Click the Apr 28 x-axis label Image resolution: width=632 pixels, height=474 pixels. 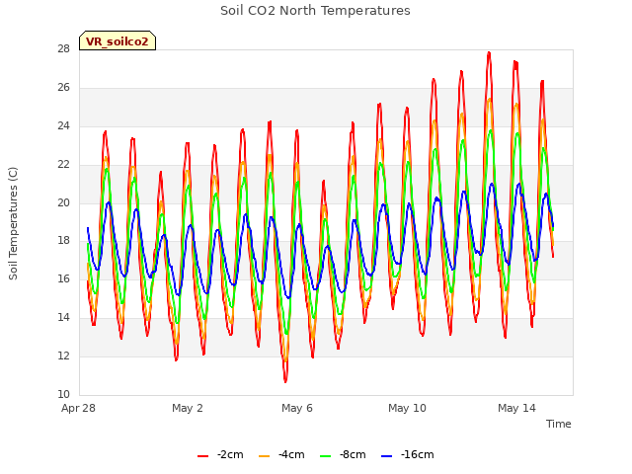click(x=78, y=408)
